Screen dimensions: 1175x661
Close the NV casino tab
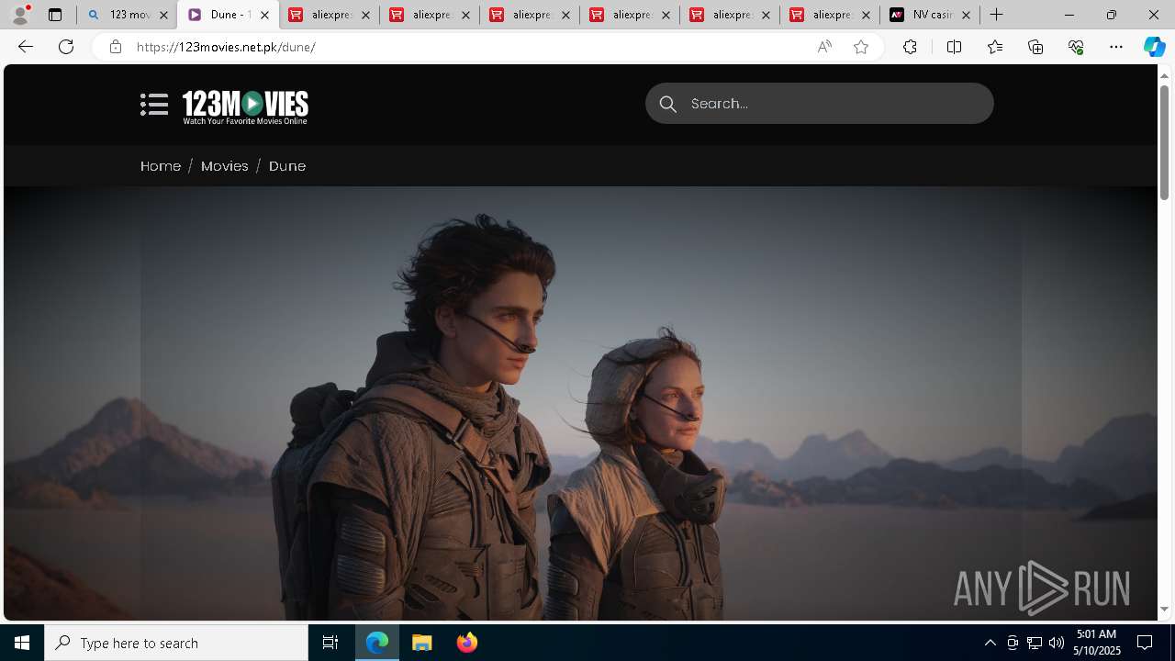pyautogui.click(x=966, y=15)
